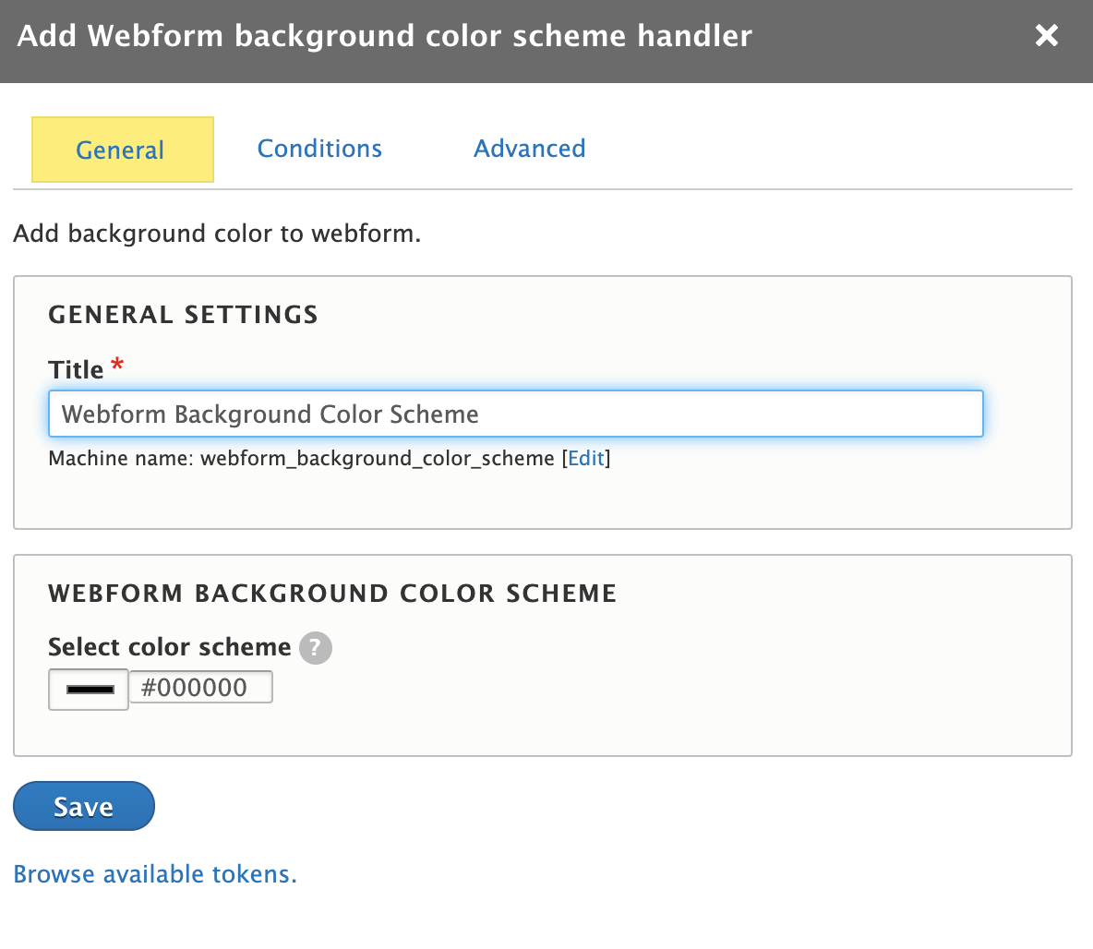The image size is (1093, 949).
Task: Save the webform handler configuration
Action: 83,805
